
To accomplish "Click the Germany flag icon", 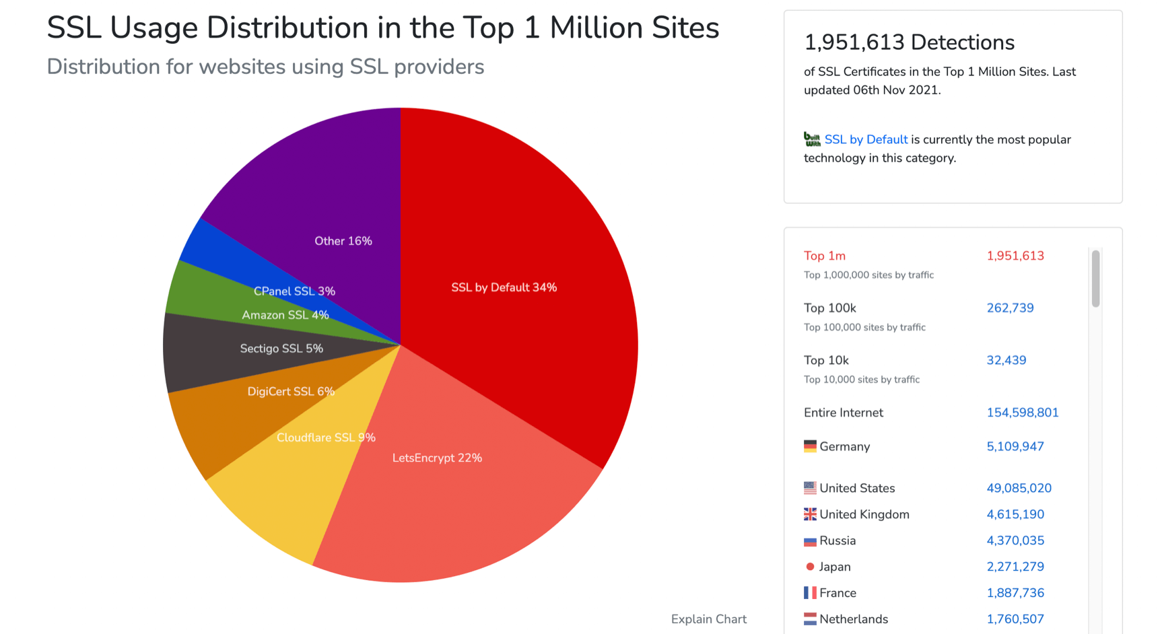I will click(810, 446).
